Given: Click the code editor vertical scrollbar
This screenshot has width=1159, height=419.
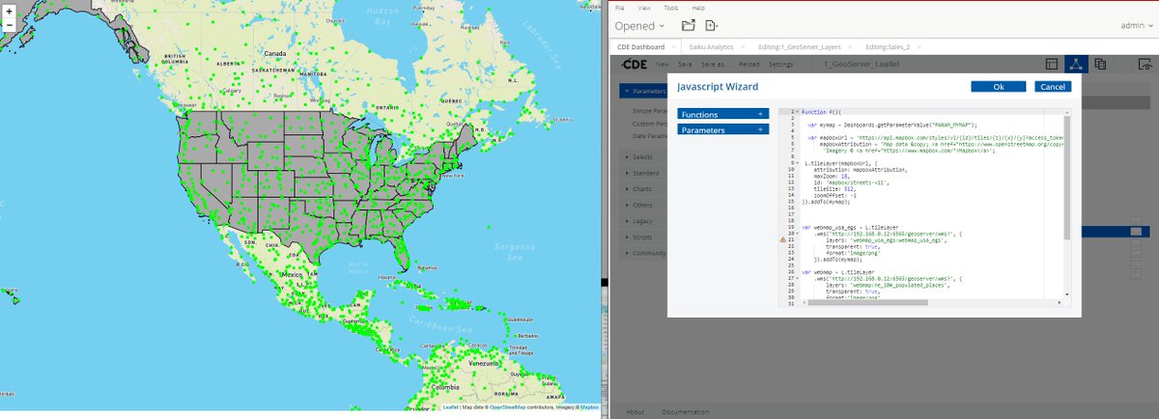Looking at the screenshot, I should point(1068,179).
